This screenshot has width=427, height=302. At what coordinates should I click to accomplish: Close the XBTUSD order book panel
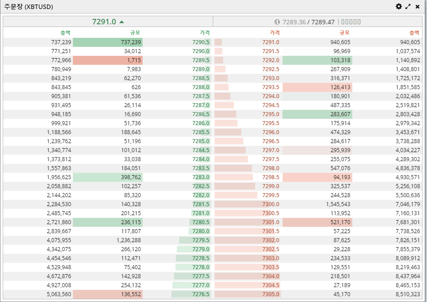pyautogui.click(x=418, y=6)
